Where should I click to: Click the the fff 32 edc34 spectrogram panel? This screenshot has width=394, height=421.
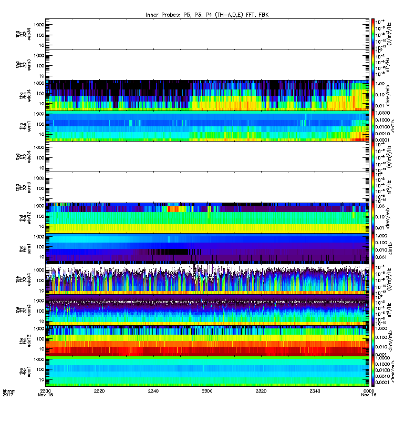click(207, 279)
